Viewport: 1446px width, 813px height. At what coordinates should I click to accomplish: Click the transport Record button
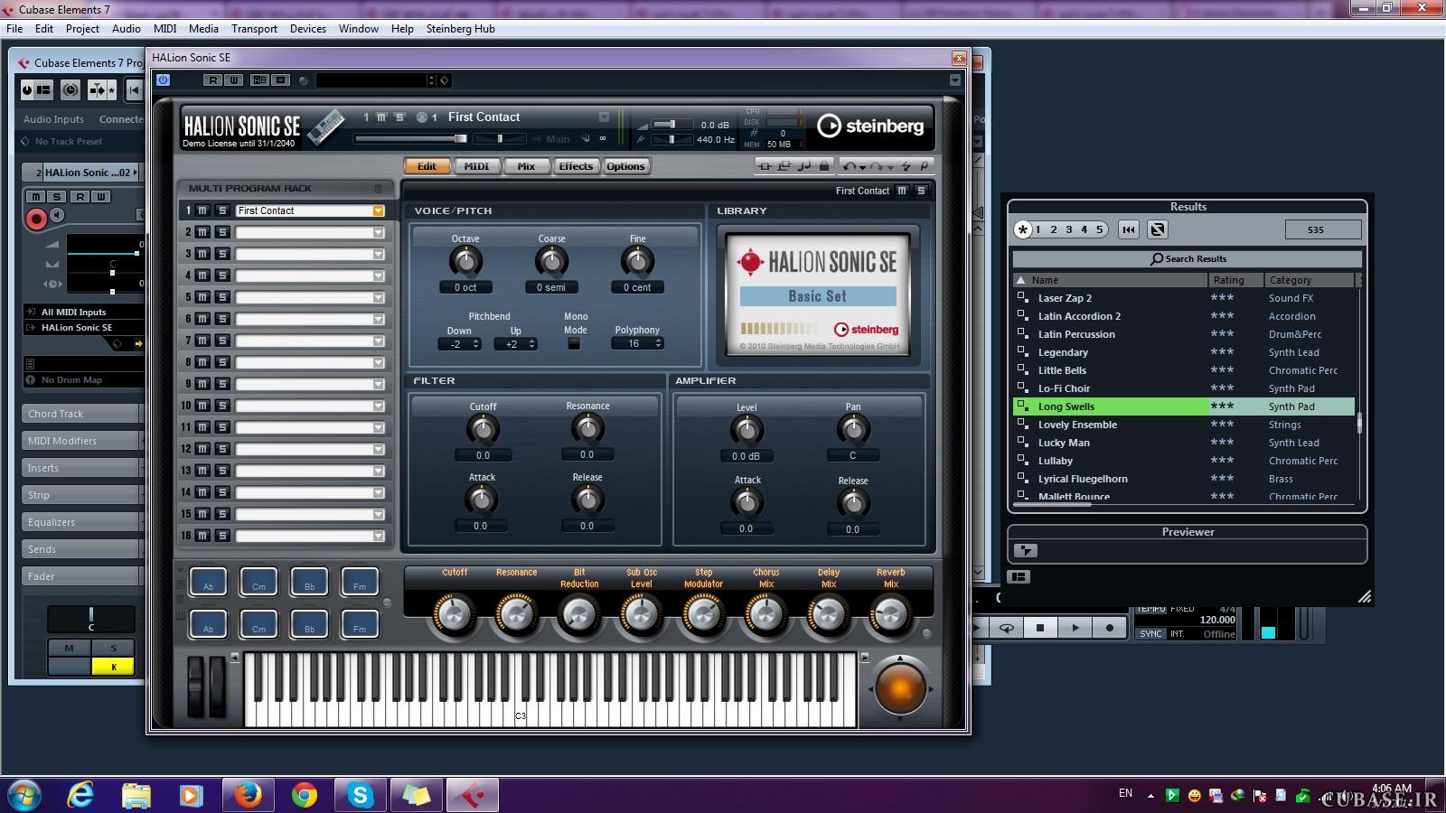pos(1110,628)
